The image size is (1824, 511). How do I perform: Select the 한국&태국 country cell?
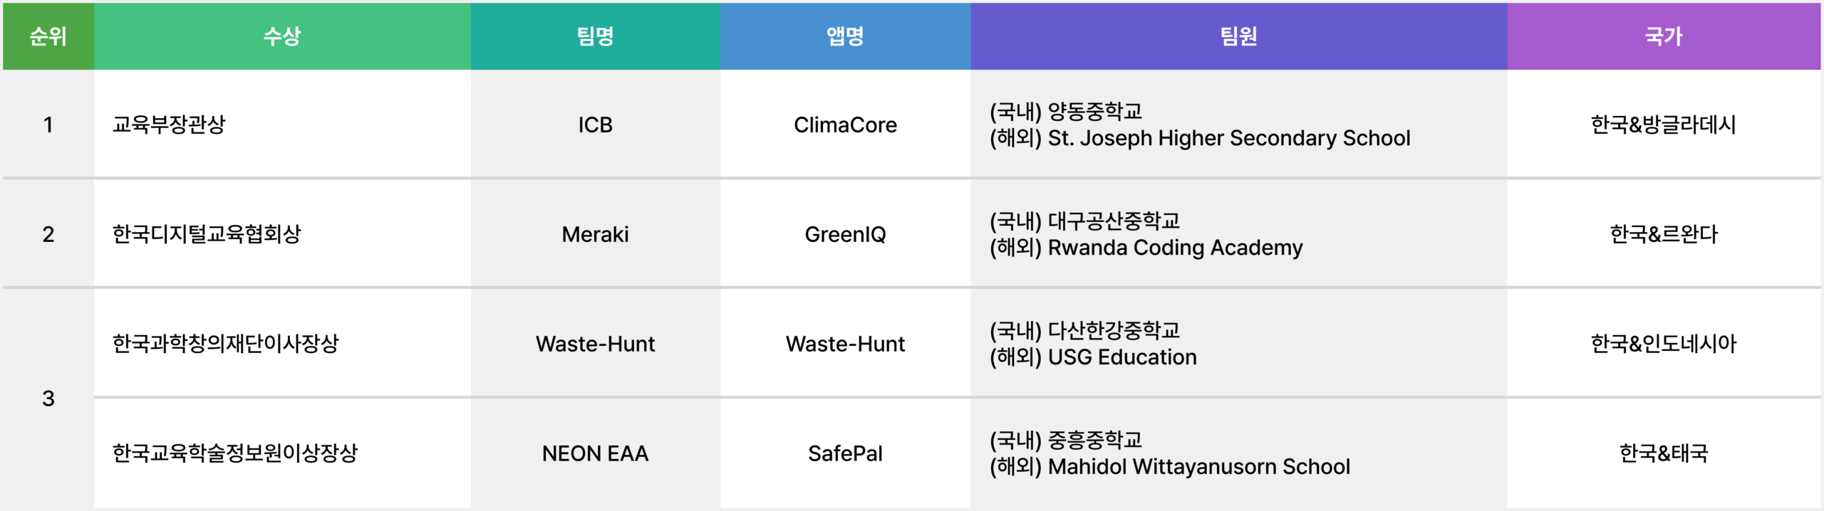(1664, 453)
